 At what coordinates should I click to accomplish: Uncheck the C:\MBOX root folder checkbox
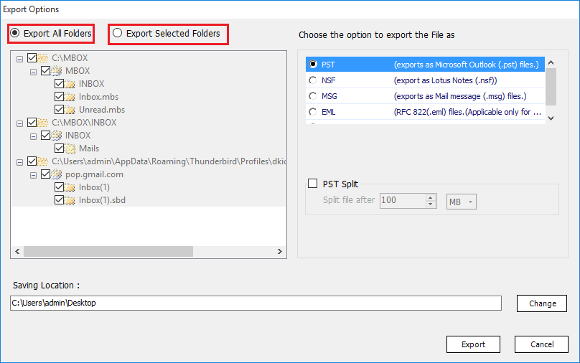[x=32, y=57]
